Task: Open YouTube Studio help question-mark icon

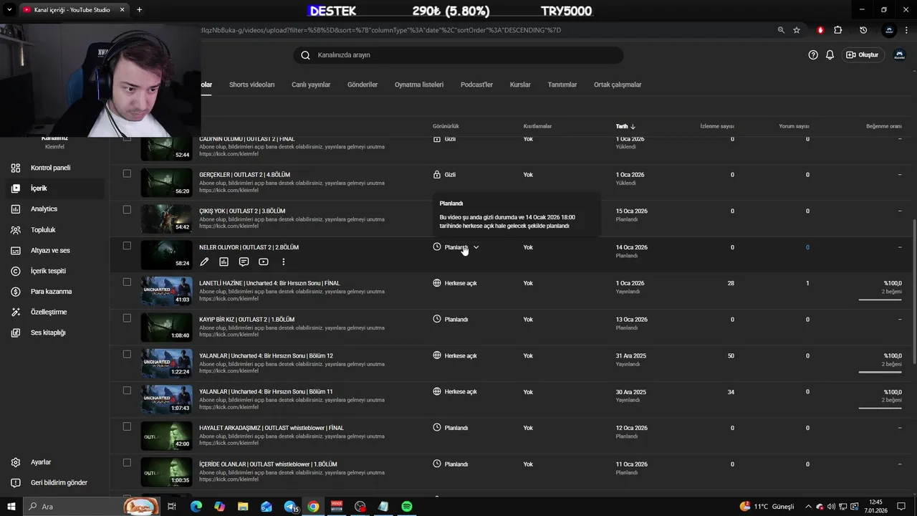Action: click(x=813, y=55)
